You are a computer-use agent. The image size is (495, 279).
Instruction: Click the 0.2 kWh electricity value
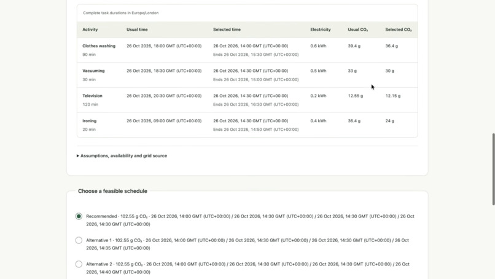click(318, 96)
